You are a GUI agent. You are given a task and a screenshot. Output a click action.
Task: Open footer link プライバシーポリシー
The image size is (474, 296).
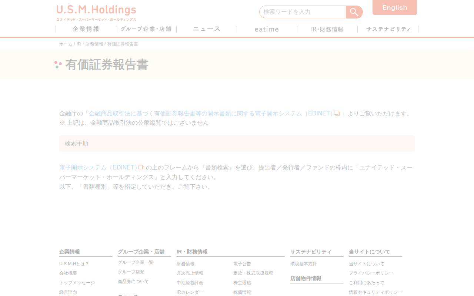371,273
